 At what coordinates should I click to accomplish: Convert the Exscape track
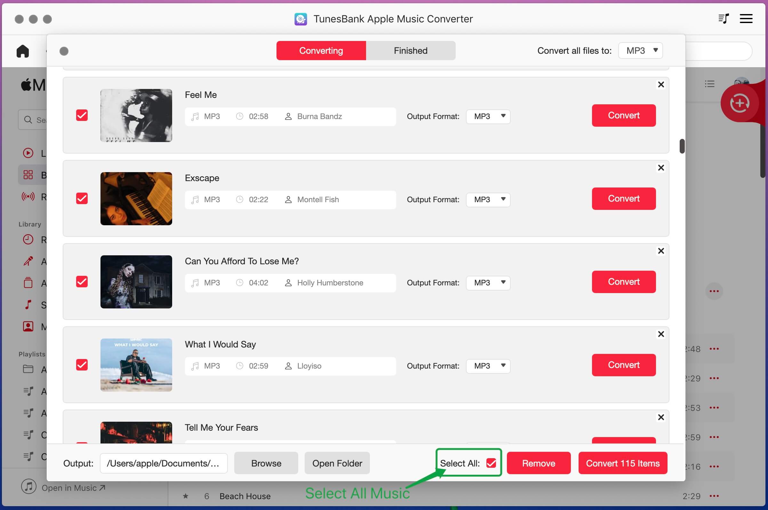pos(624,199)
